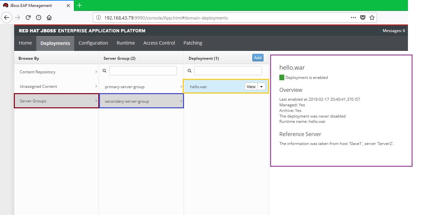Click the Firefox home icon
This screenshot has width=434, height=215.
49,18
